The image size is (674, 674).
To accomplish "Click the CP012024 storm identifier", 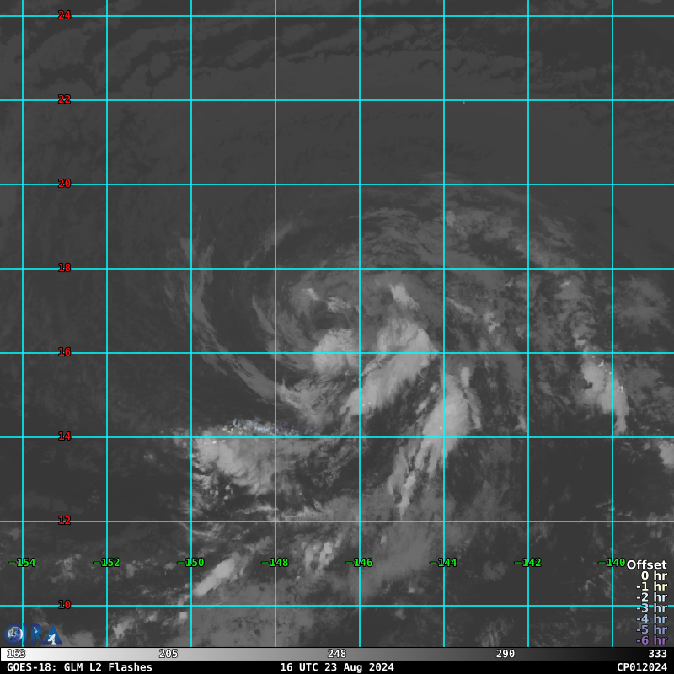I will tap(641, 667).
